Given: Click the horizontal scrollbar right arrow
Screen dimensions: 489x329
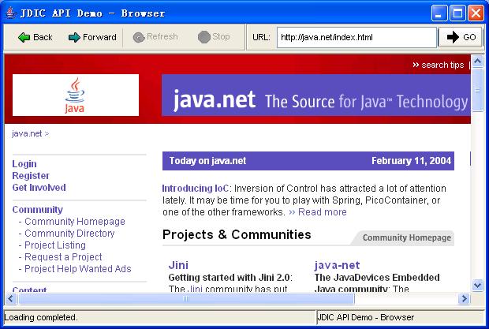Looking at the screenshot, I should [464, 299].
